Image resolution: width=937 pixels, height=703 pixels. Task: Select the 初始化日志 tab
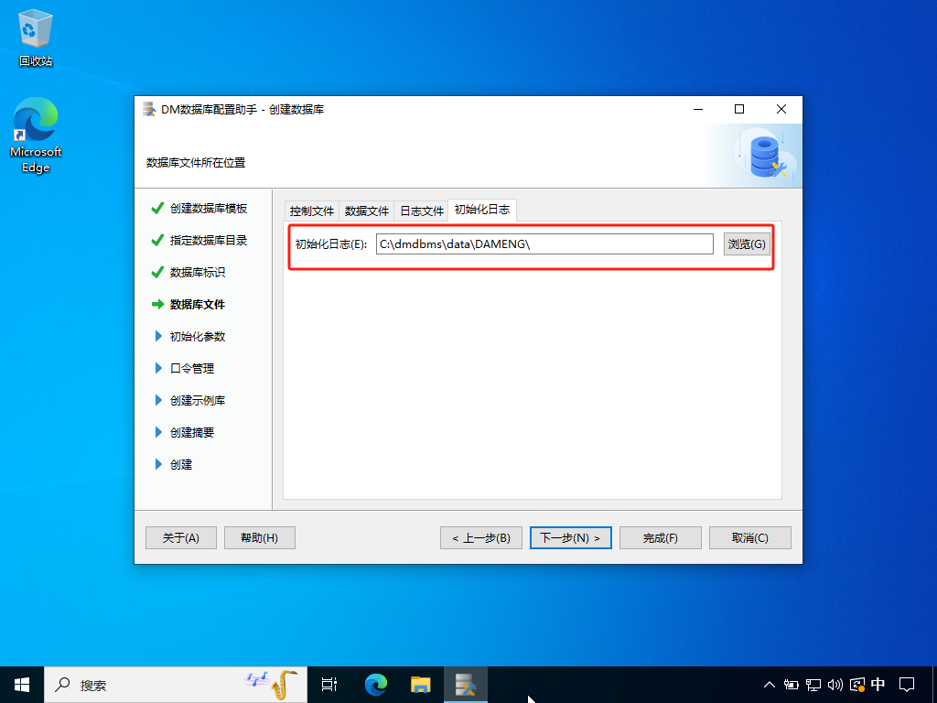(482, 210)
